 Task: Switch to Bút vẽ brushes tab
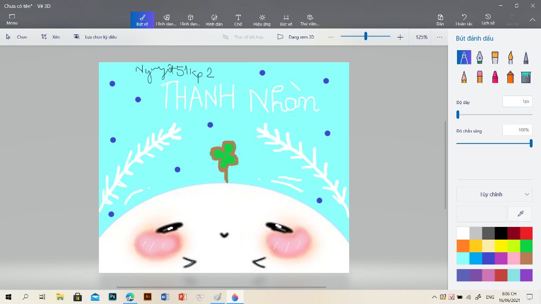coord(142,20)
